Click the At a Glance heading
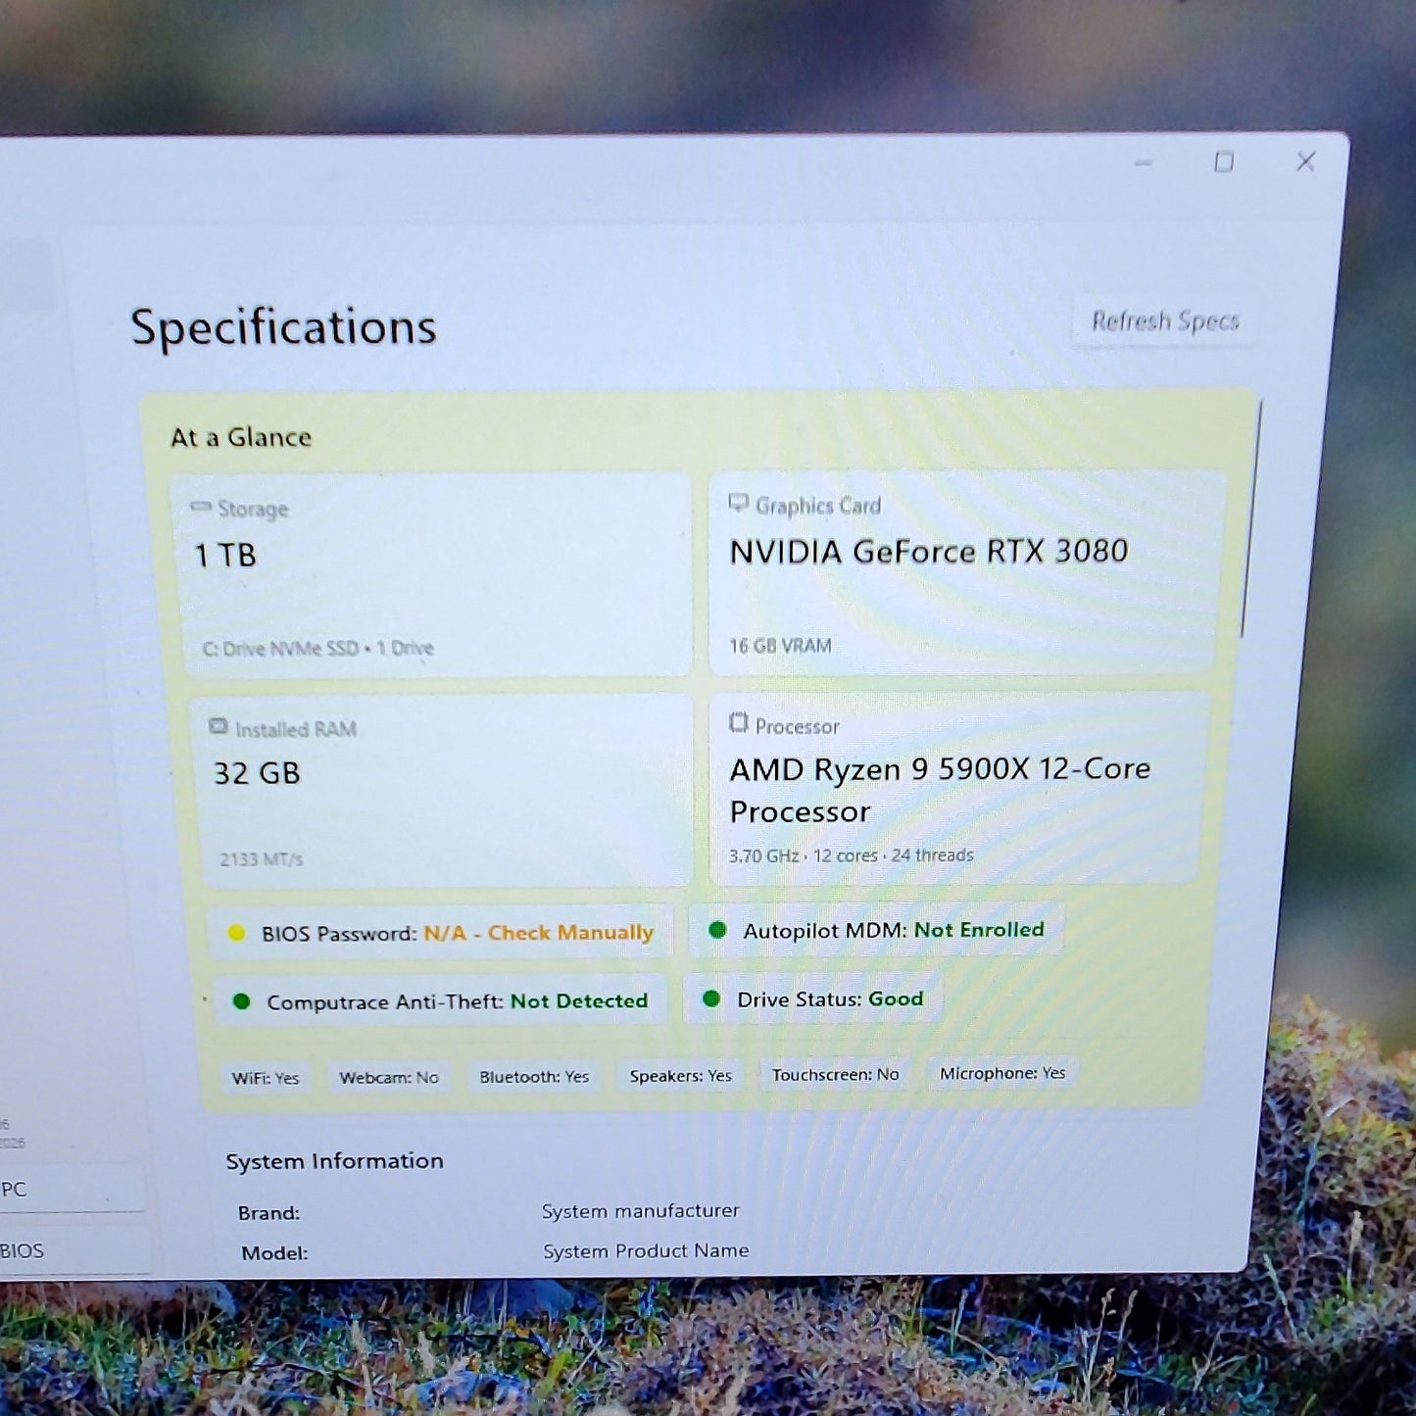 click(x=241, y=437)
